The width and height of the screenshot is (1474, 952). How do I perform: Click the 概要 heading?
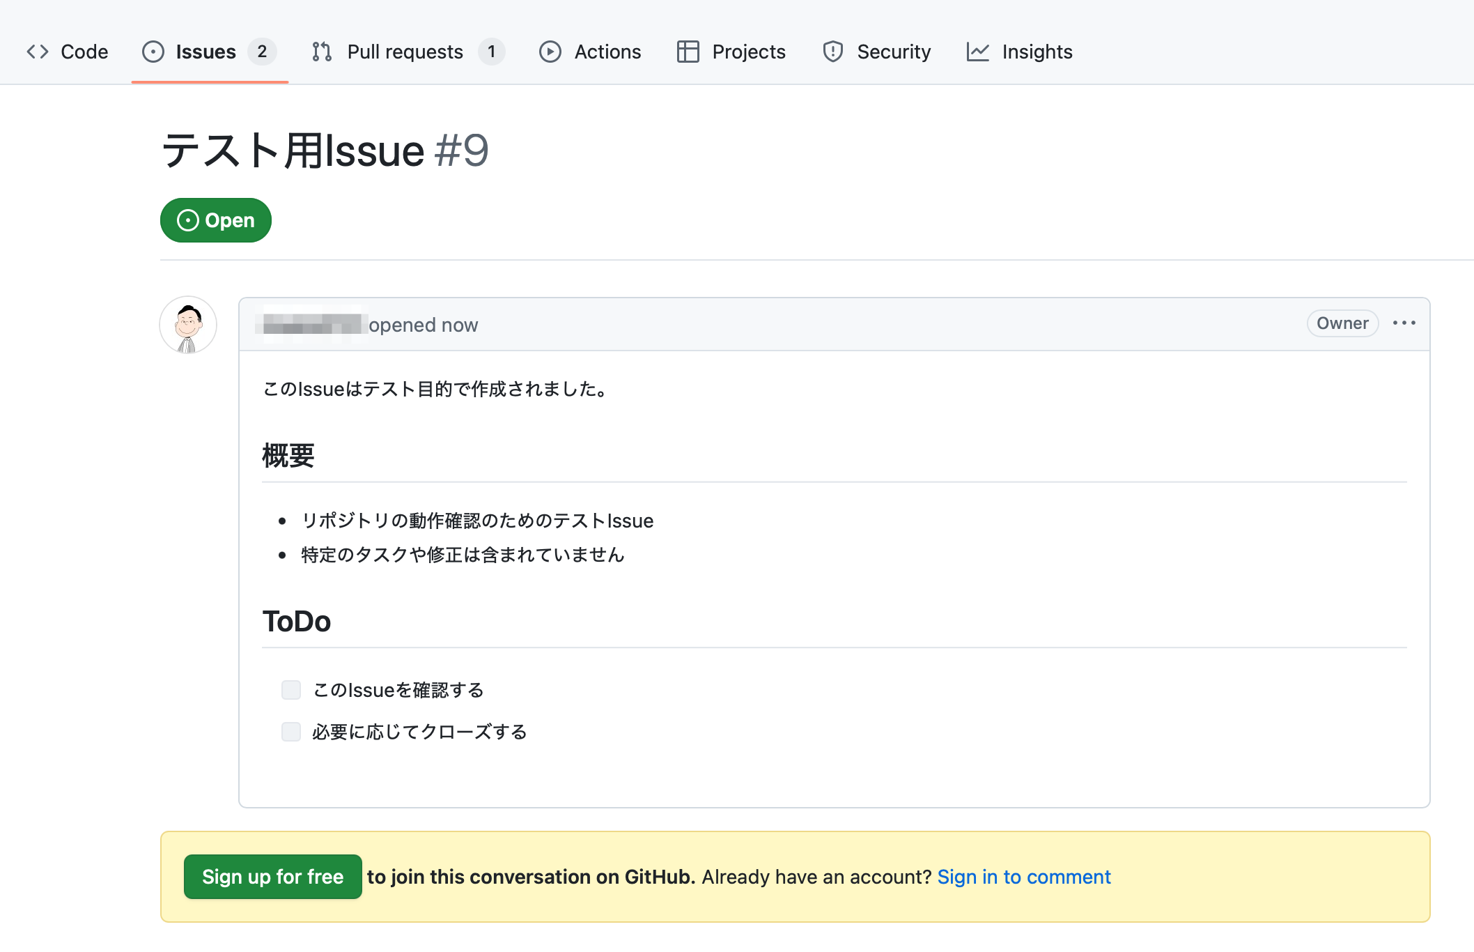point(288,456)
